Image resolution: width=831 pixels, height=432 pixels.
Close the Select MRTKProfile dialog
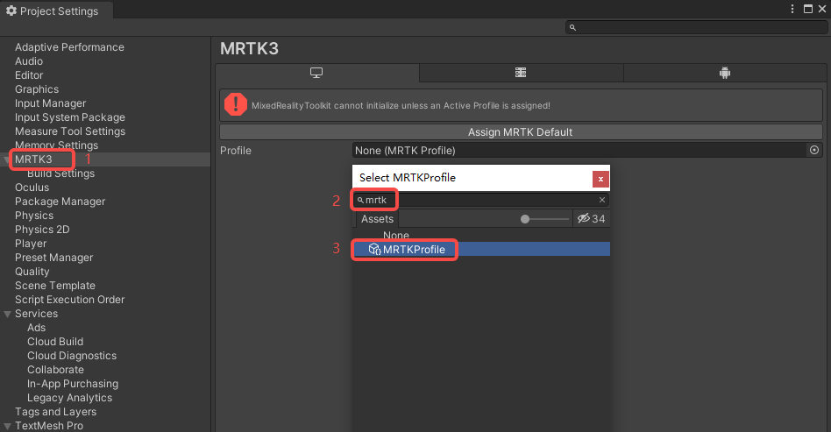600,179
